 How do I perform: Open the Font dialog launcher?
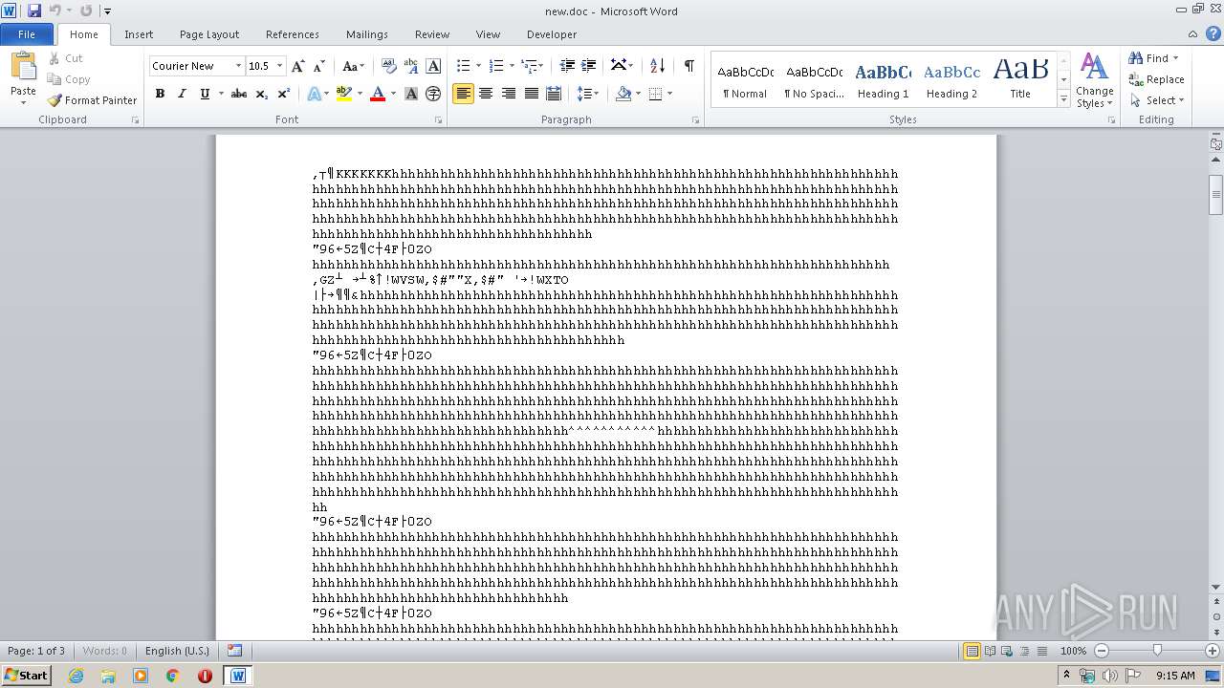tap(439, 120)
